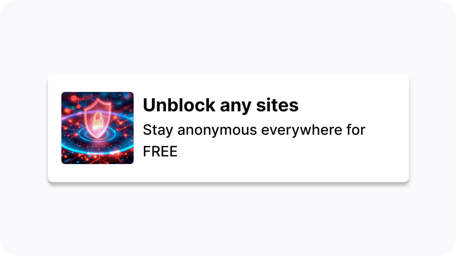Click the glowing shield thumbnail image
Screen dimensions: 456x256
tap(98, 128)
